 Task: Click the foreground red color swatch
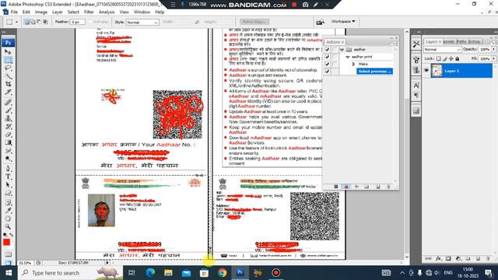pyautogui.click(x=6, y=242)
